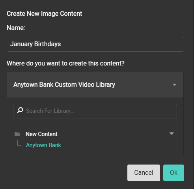Click the Search For Library placeholder text
This screenshot has height=189, width=194.
coord(50,111)
